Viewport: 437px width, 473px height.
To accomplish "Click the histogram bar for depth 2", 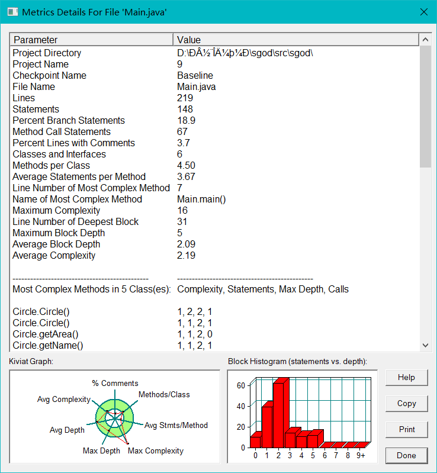I will click(281, 413).
